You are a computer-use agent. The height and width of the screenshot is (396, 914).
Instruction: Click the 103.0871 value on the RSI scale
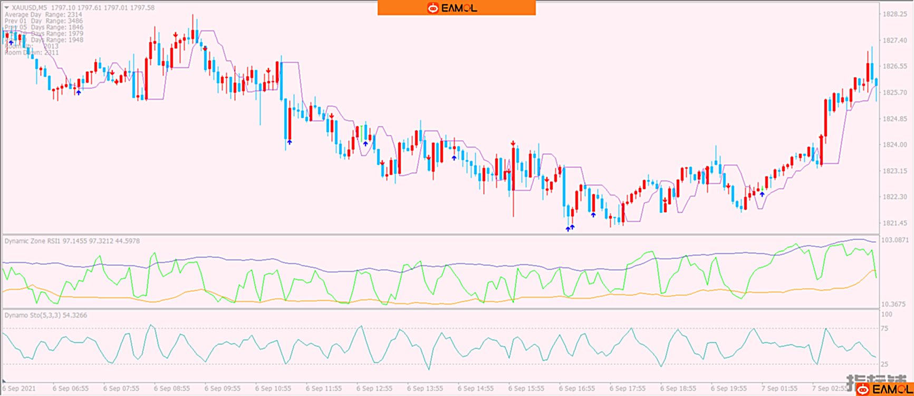tap(894, 240)
